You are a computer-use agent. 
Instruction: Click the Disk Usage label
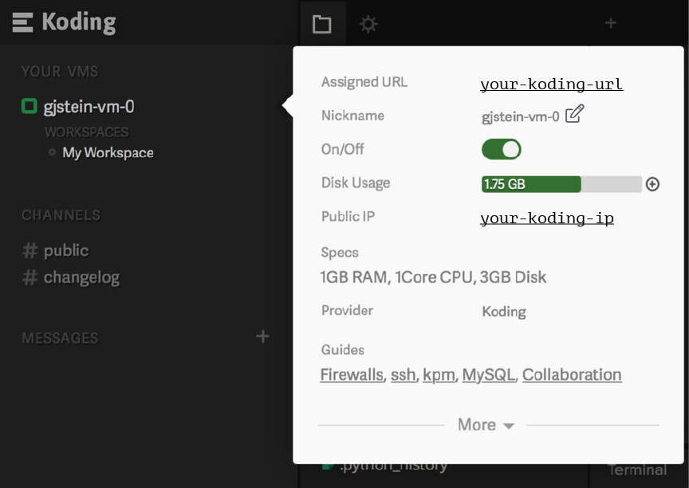click(x=356, y=183)
